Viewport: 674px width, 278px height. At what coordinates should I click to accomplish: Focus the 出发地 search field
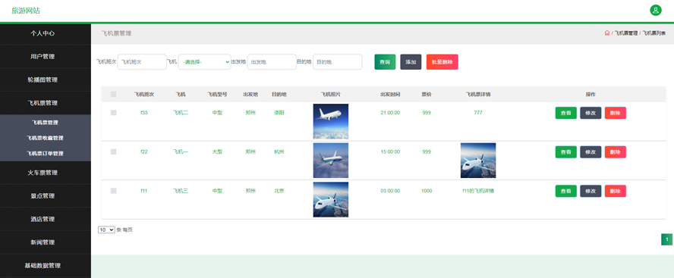[x=272, y=62]
